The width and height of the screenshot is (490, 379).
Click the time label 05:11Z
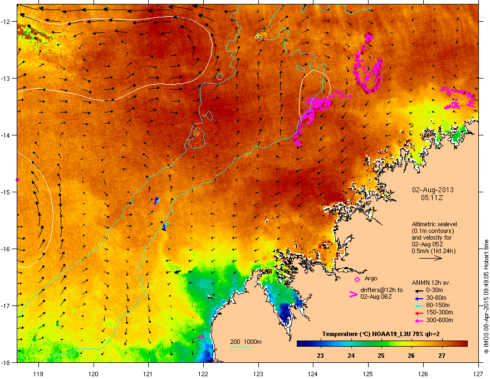point(432,198)
